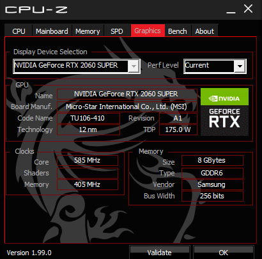Screen dimensions: 262x259
Task: Click the Validate button
Action: click(x=159, y=253)
